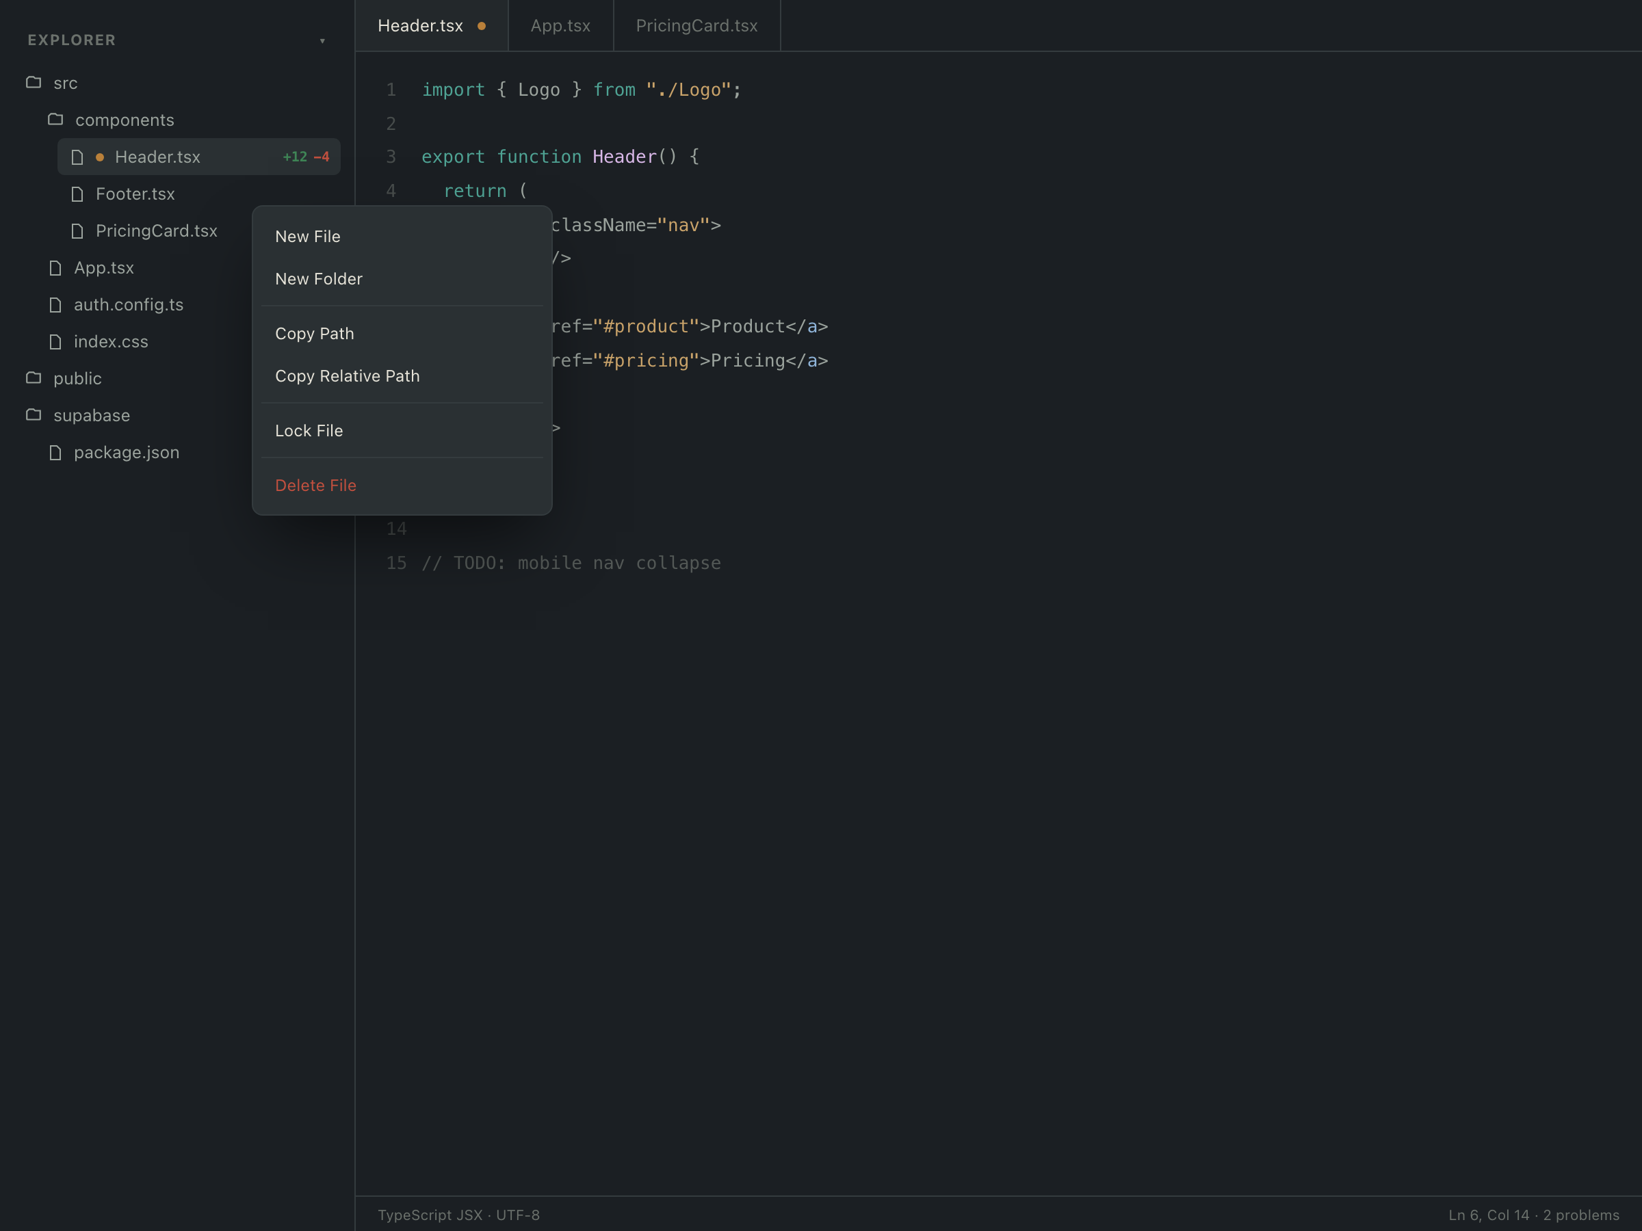Image resolution: width=1642 pixels, height=1231 pixels.
Task: Click the "#product" link code line
Action: tap(690, 326)
